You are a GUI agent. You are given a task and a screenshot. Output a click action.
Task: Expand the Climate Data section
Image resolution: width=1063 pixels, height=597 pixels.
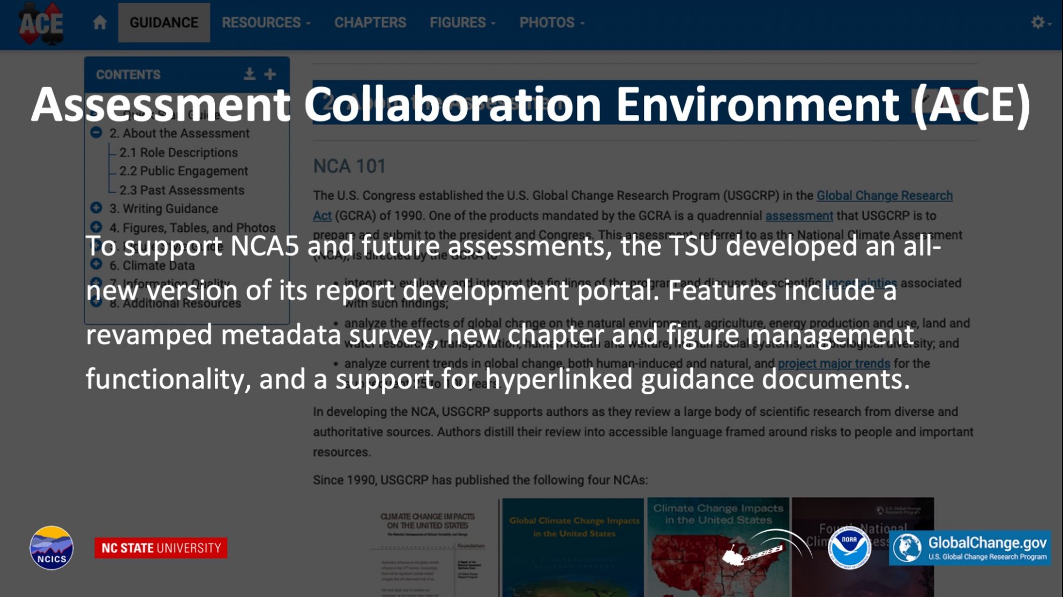click(x=96, y=264)
